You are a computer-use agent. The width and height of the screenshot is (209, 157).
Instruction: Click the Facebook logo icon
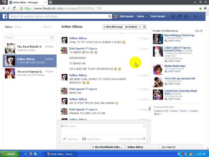tap(5, 16)
